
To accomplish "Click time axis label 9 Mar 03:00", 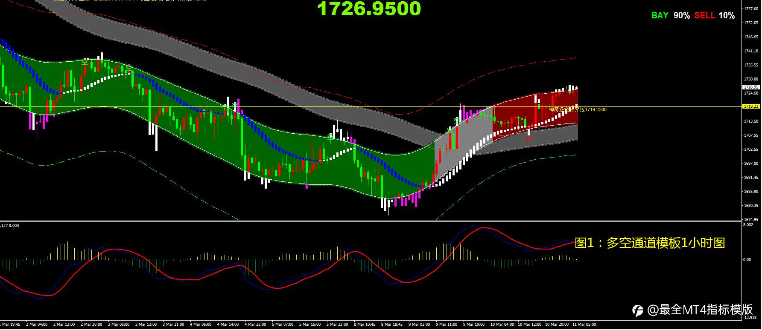I will click(x=420, y=324).
